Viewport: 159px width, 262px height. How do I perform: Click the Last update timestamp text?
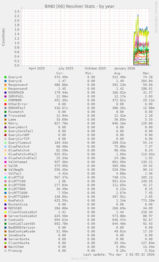[x=119, y=255]
